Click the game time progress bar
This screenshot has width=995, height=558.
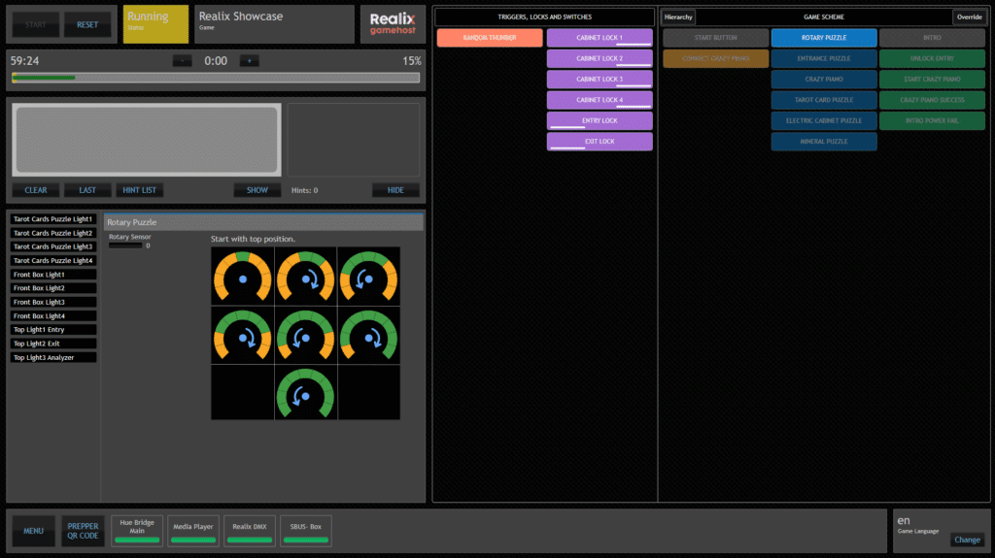point(216,78)
